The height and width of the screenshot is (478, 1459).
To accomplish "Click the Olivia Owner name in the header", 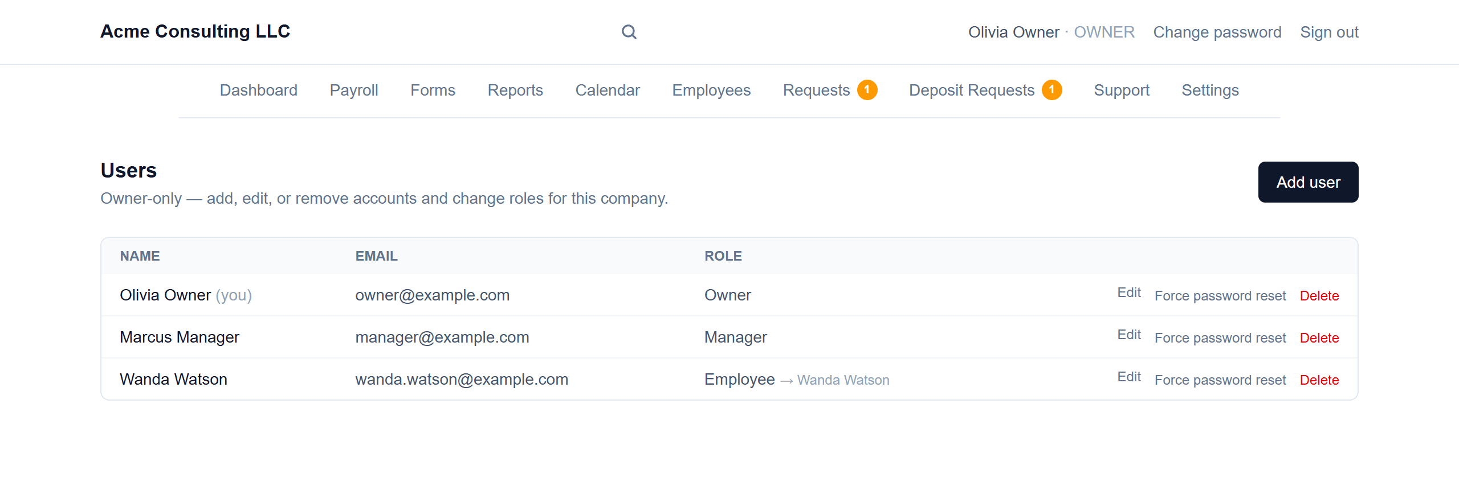I will click(x=1014, y=32).
